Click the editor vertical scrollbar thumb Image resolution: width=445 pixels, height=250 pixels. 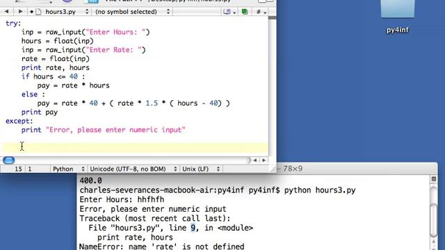272,17
